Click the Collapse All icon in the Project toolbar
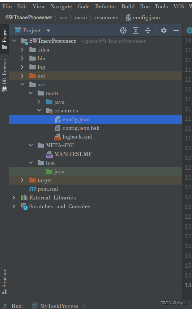The image size is (192, 309). 148,30
